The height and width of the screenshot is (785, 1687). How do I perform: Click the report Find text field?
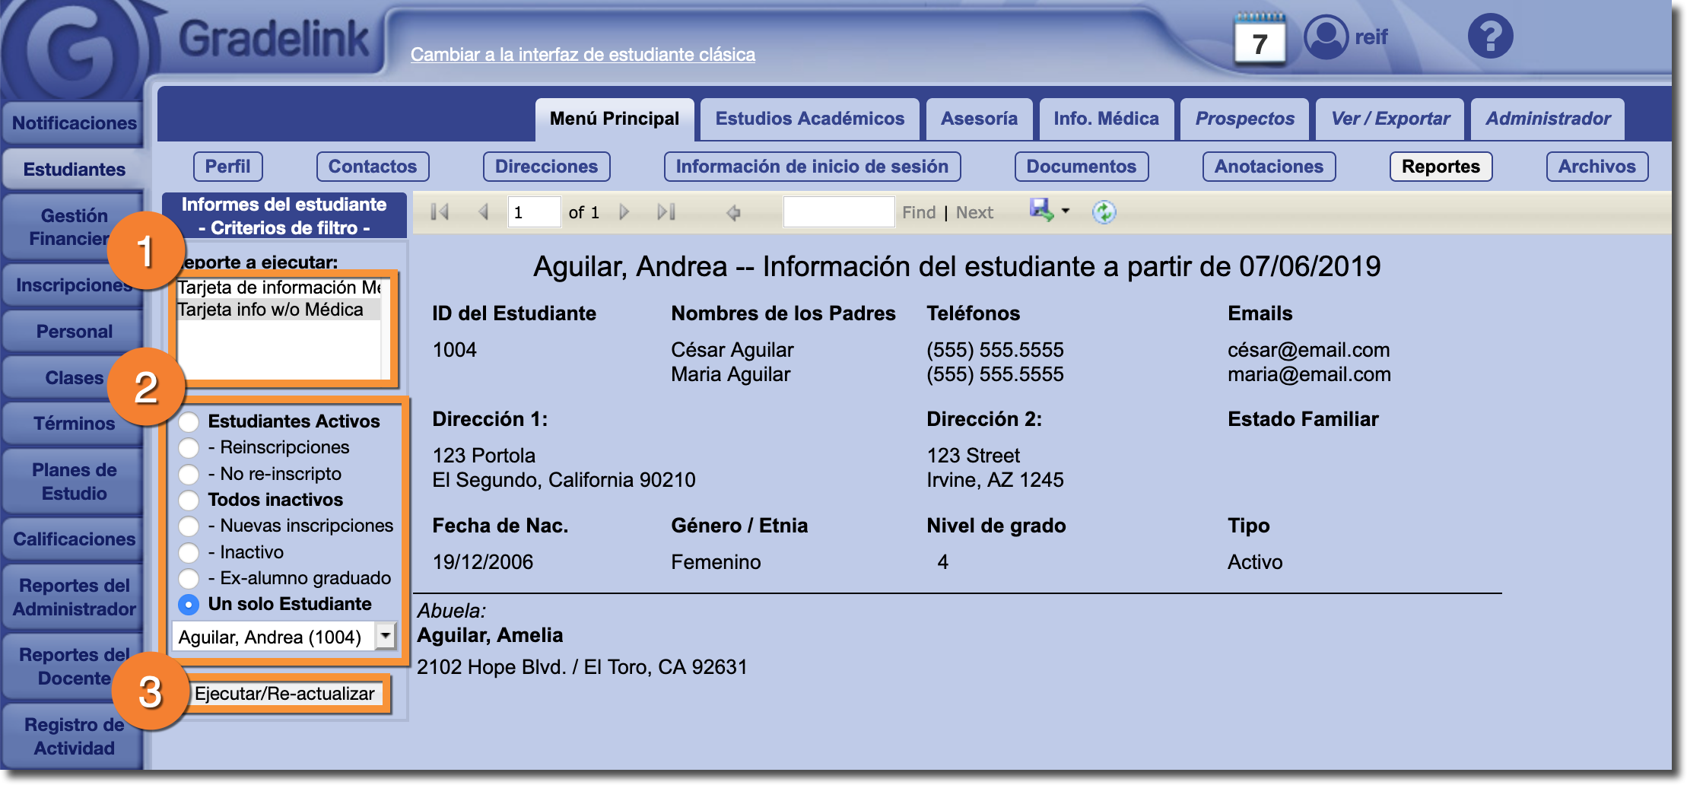838,212
